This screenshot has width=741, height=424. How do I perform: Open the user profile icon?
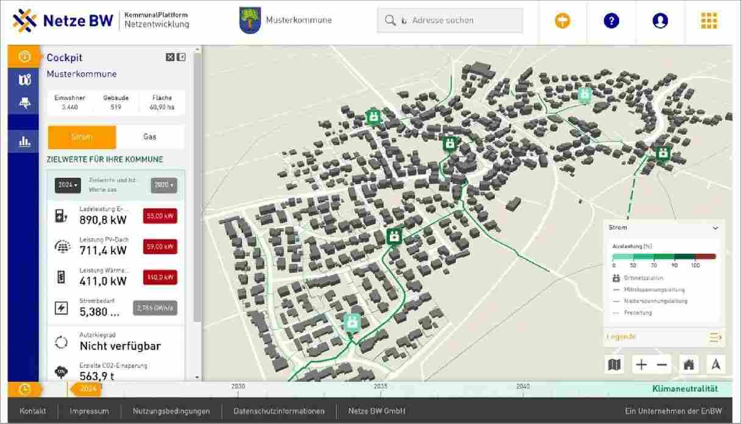point(660,21)
